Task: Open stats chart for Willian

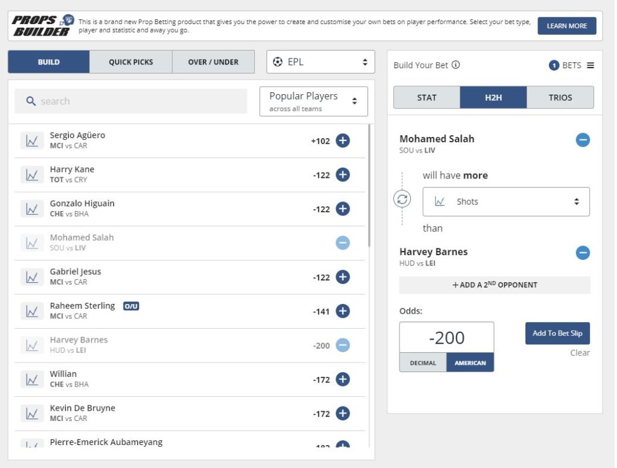Action: (x=32, y=379)
